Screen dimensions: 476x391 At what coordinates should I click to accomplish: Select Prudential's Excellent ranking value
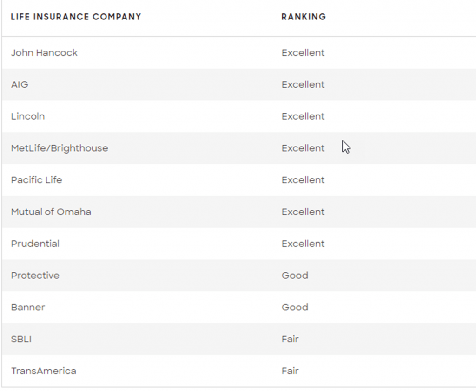pyautogui.click(x=303, y=244)
